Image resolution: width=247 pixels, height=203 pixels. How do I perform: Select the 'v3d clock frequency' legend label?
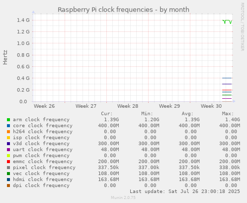click(x=41, y=144)
